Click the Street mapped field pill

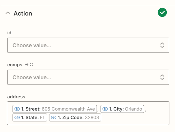[55, 109]
